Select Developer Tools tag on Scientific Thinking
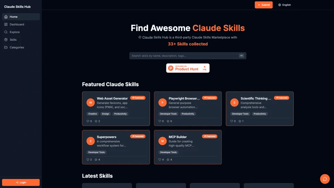The height and width of the screenshot is (188, 334). (x=240, y=114)
